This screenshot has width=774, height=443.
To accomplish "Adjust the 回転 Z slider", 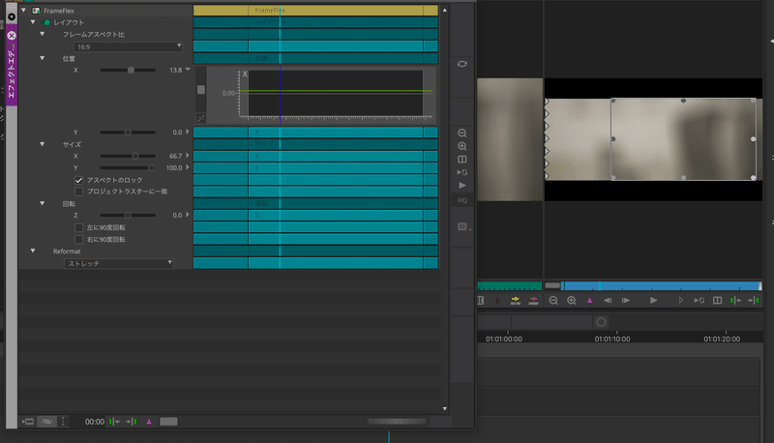I will (128, 215).
